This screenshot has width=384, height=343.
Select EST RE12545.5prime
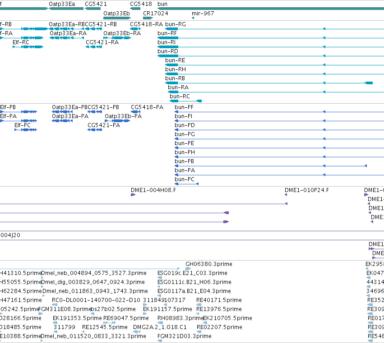pyautogui.click(x=83, y=332)
